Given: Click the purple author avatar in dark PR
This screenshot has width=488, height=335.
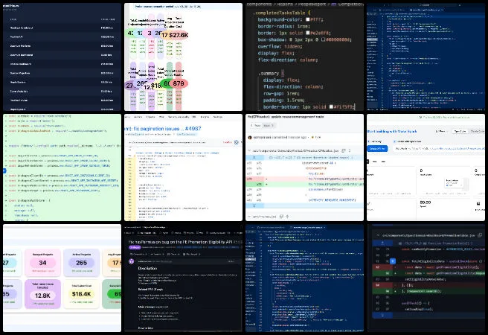Looking at the screenshot, I should tap(132, 261).
